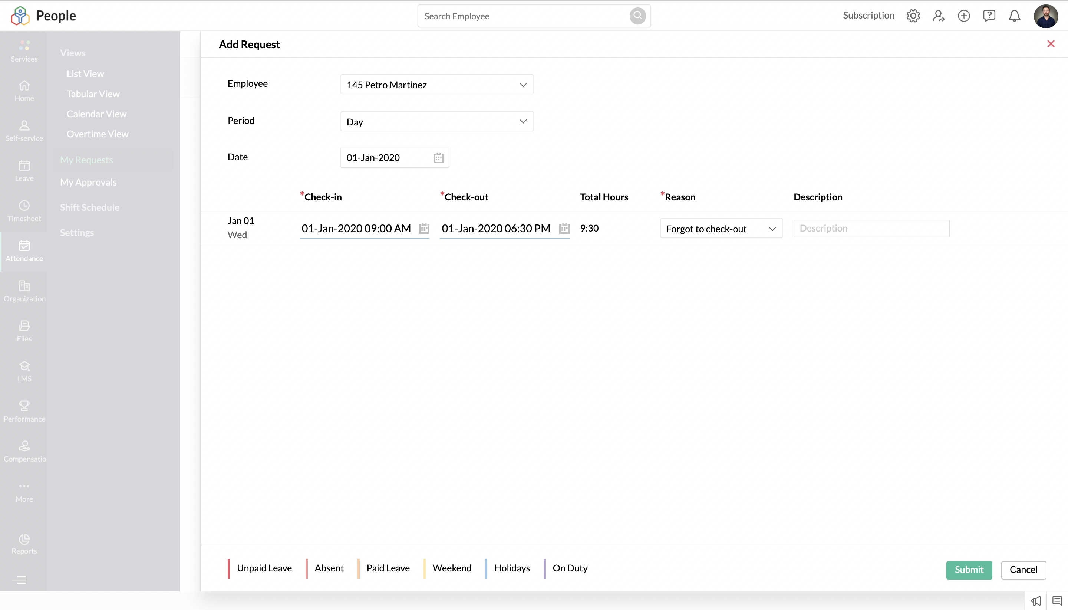Select Leave in the sidebar
Screen dimensions: 1068x610
coord(24,171)
